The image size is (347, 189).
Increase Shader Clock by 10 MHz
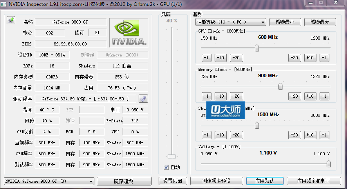310,135
